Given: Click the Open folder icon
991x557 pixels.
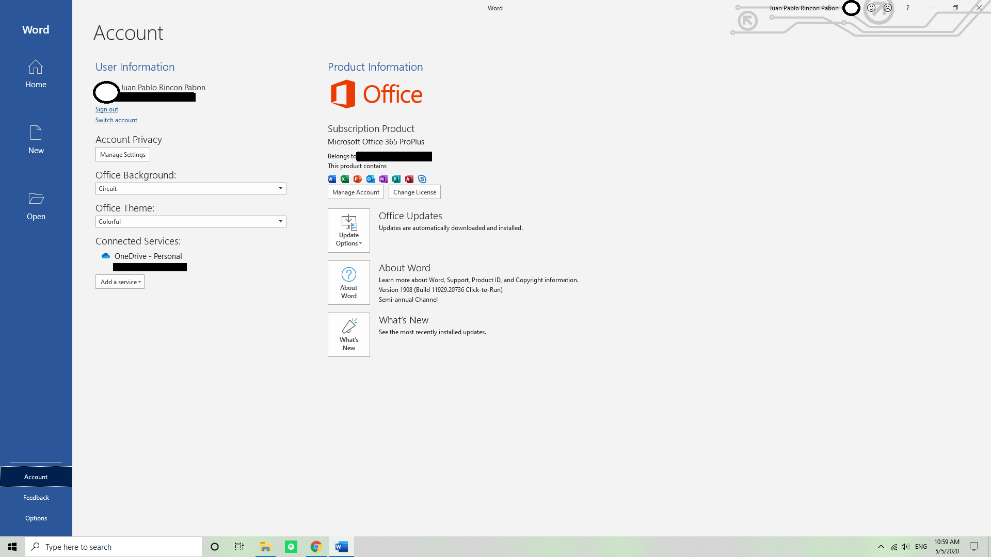Looking at the screenshot, I should pyautogui.click(x=36, y=199).
